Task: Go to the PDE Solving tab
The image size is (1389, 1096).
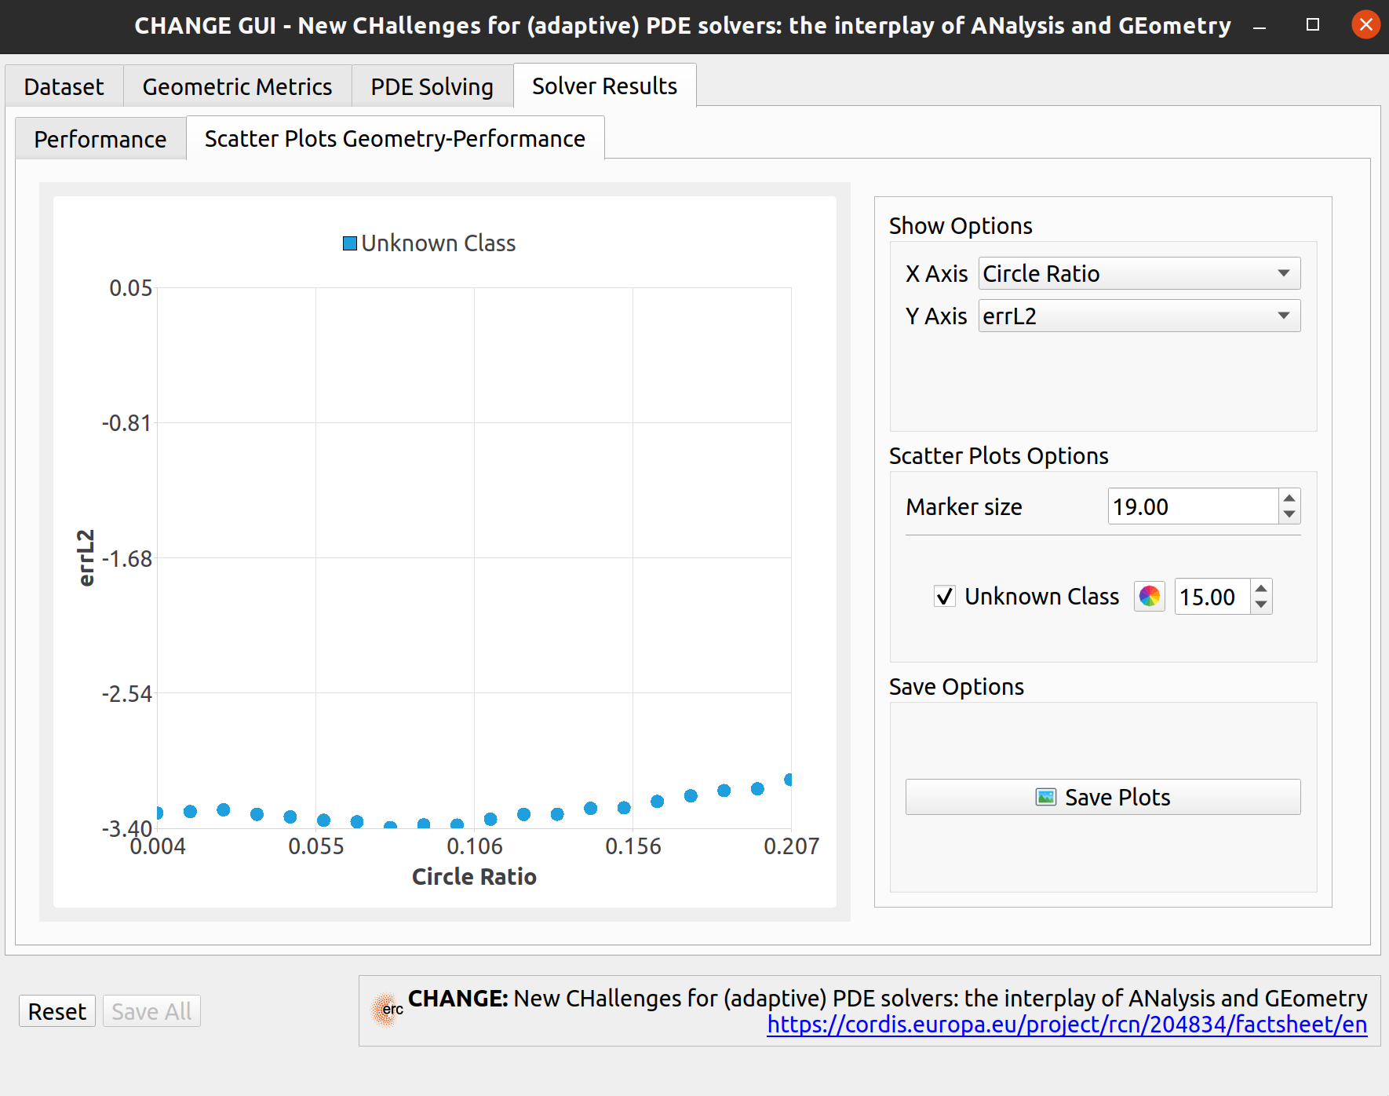Action: click(x=432, y=86)
